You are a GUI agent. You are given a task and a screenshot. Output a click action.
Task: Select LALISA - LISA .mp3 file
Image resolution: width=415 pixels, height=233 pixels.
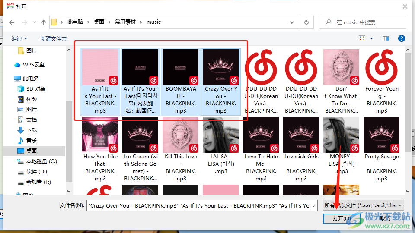pyautogui.click(x=221, y=146)
